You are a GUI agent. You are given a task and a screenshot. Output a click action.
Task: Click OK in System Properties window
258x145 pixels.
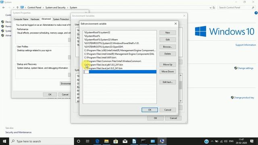pos(50,95)
